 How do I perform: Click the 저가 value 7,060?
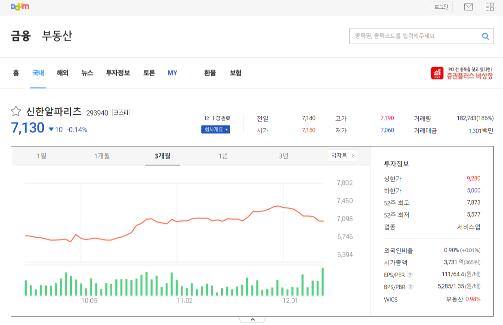click(387, 130)
